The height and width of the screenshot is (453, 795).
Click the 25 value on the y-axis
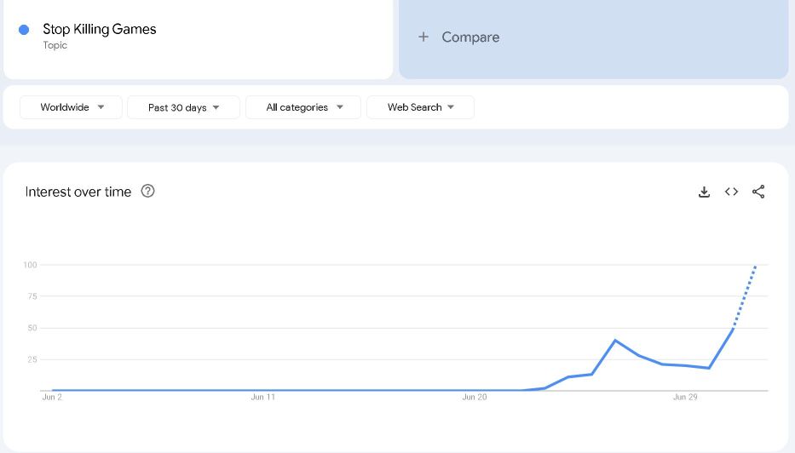pyautogui.click(x=32, y=360)
